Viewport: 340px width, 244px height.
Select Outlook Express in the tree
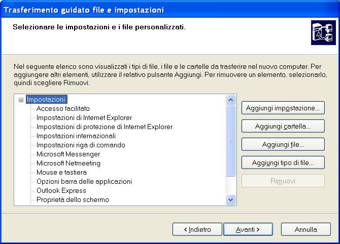coord(61,191)
